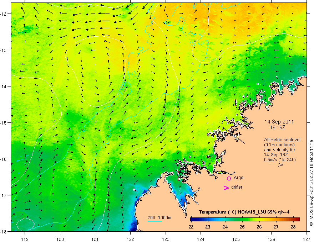314x242 pixels.
Task: Click the time label 16:16Z
Action: point(277,127)
